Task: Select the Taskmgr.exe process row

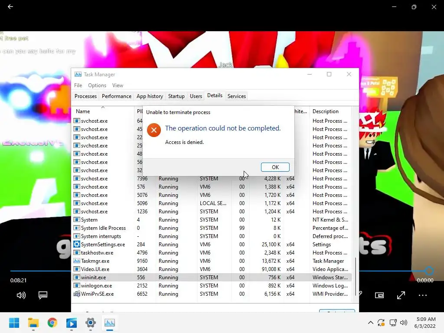Action: pyautogui.click(x=212, y=261)
